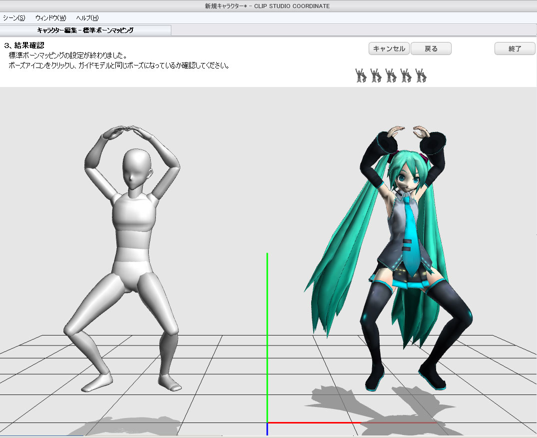Open the ウィンドウ(W) menu
This screenshot has width=537, height=438.
pyautogui.click(x=50, y=18)
